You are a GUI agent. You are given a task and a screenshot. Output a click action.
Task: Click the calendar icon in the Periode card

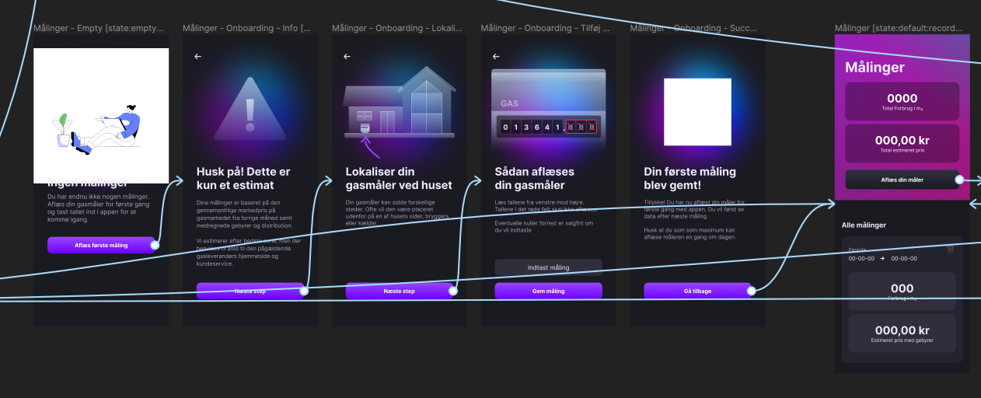click(950, 250)
